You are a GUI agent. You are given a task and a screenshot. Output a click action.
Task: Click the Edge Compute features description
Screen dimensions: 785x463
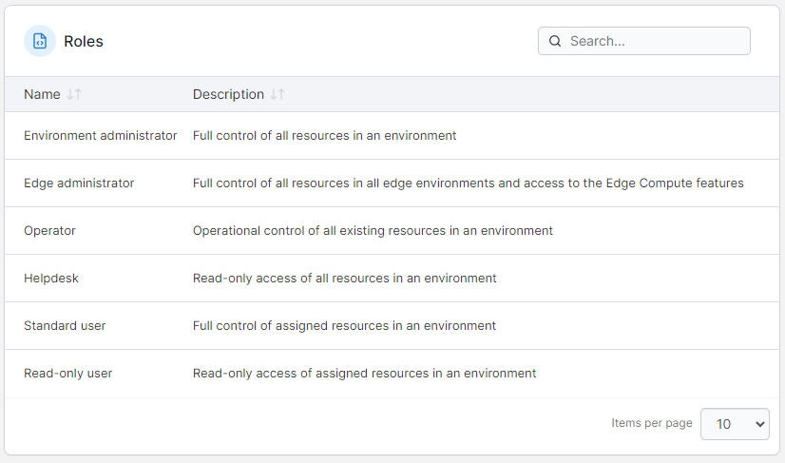[468, 183]
